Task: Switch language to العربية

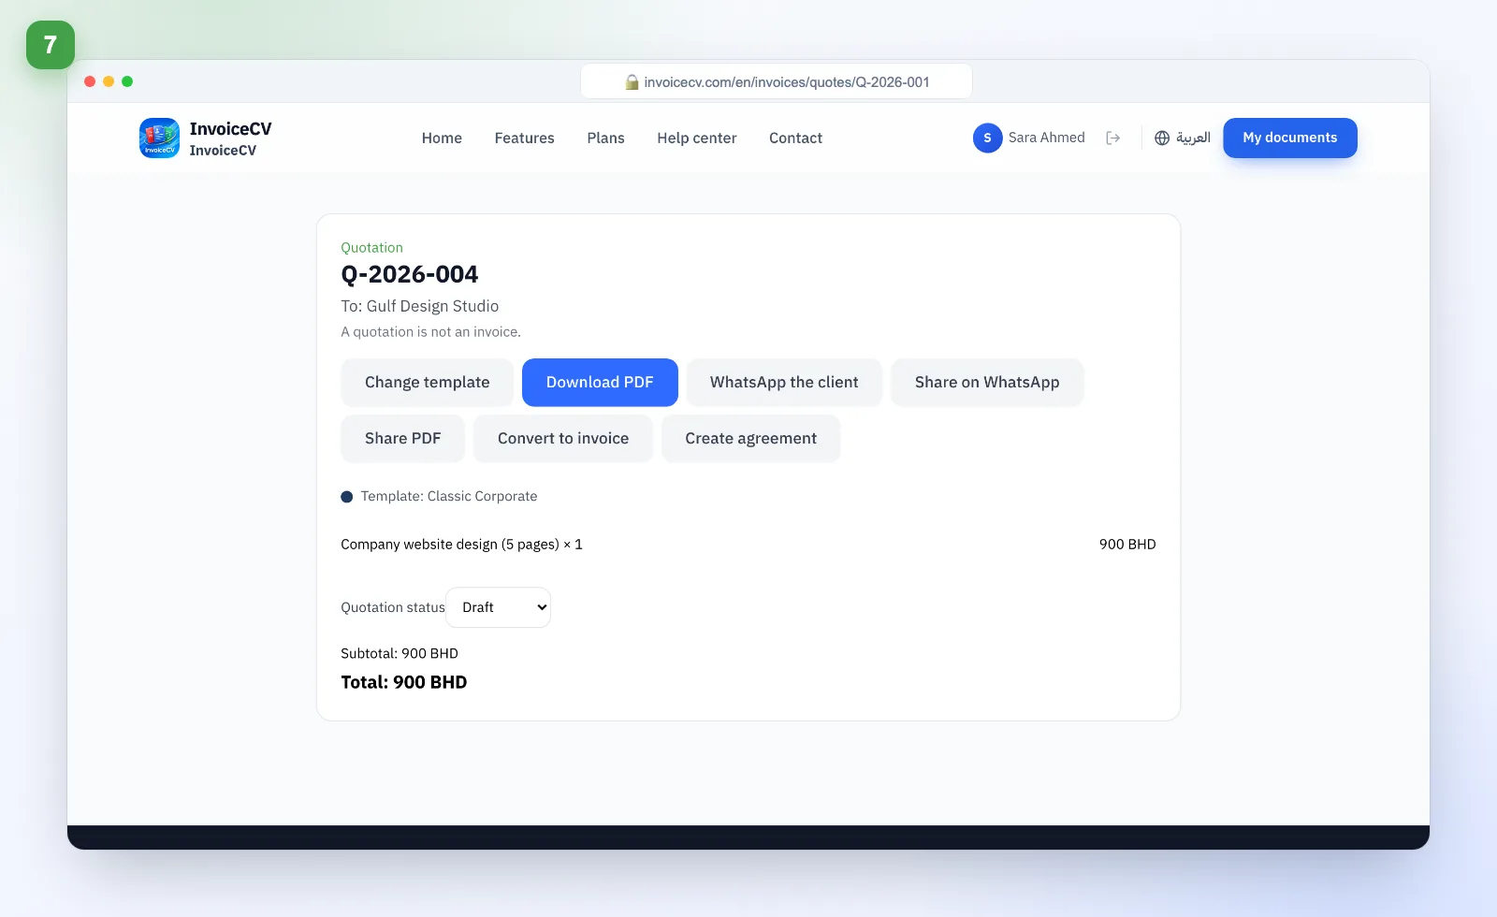Action: tap(1193, 138)
